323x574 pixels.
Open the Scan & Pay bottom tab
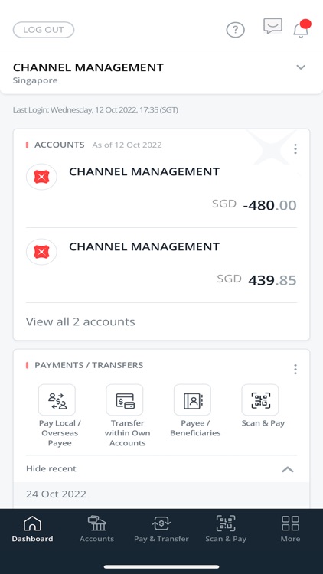click(226, 529)
